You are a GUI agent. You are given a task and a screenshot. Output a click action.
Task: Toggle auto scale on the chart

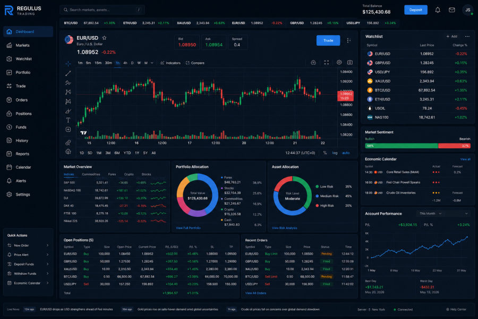click(x=346, y=153)
